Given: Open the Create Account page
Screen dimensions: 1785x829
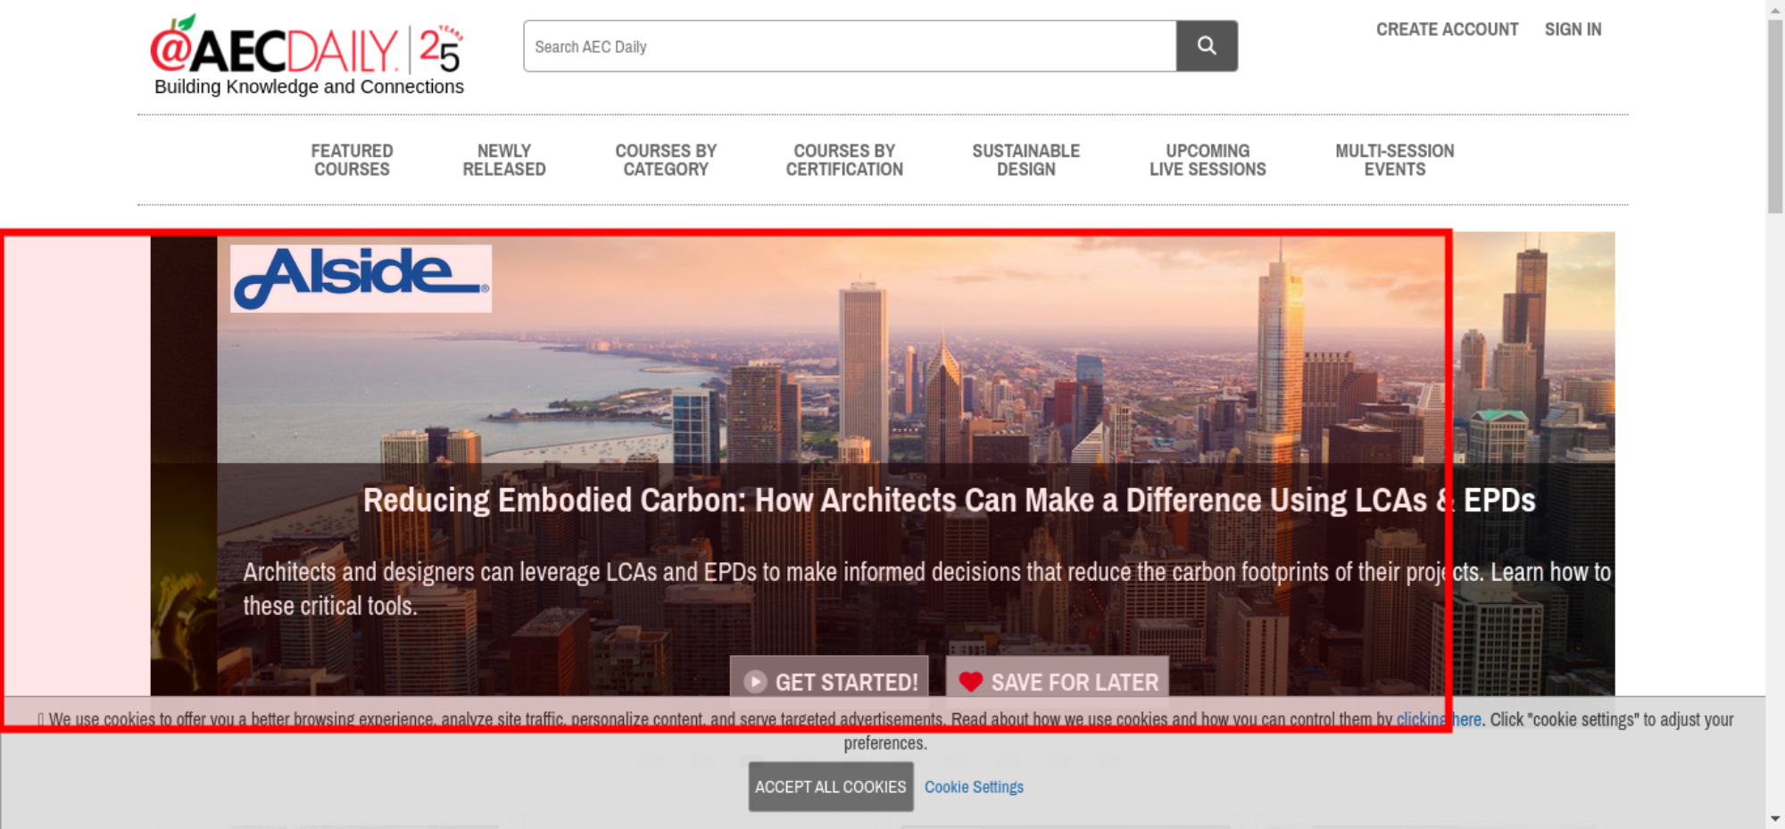Looking at the screenshot, I should point(1446,29).
